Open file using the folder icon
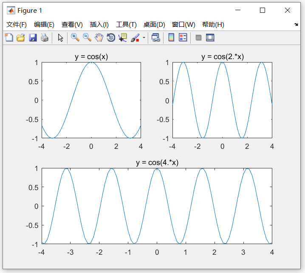Viewport: 305px width, 273px height. point(21,37)
